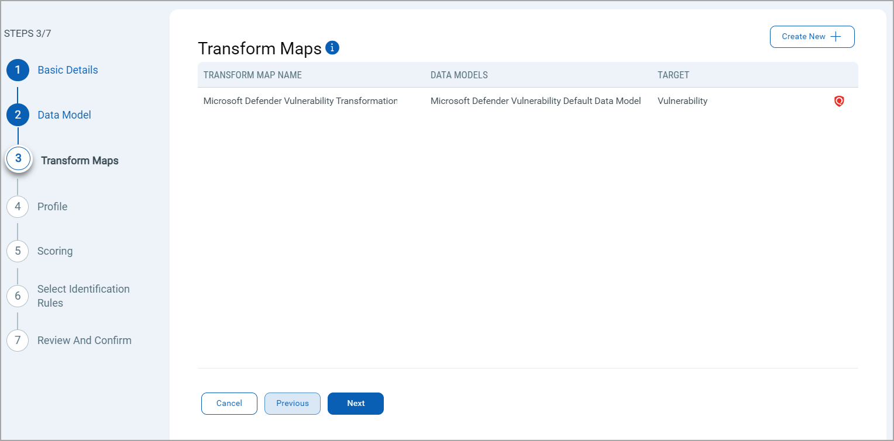
Task: Select Microsoft Defender Vulnerability Transformation map name
Action: pos(301,101)
